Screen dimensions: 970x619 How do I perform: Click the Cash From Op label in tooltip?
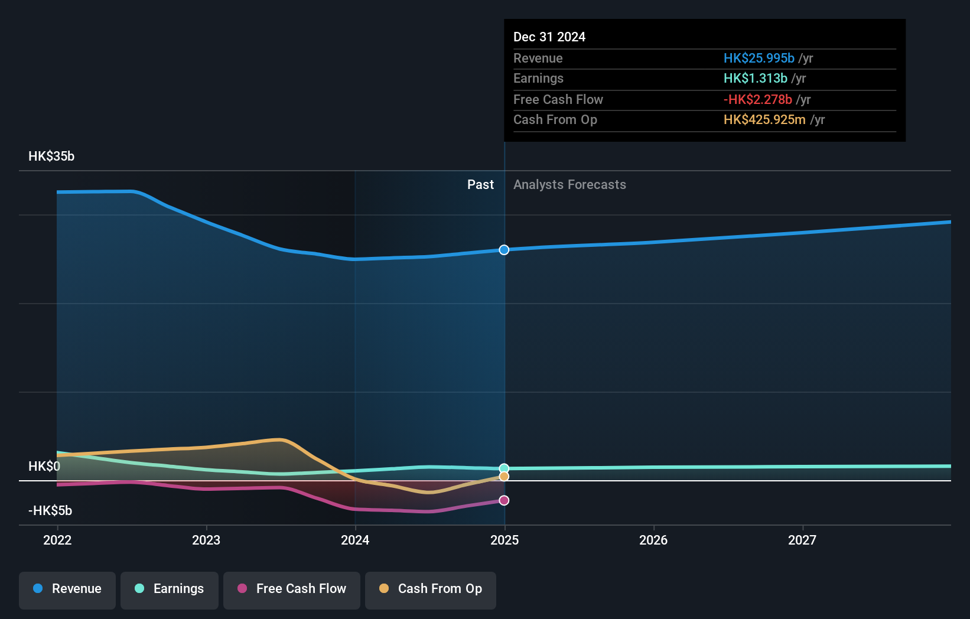[x=555, y=120]
